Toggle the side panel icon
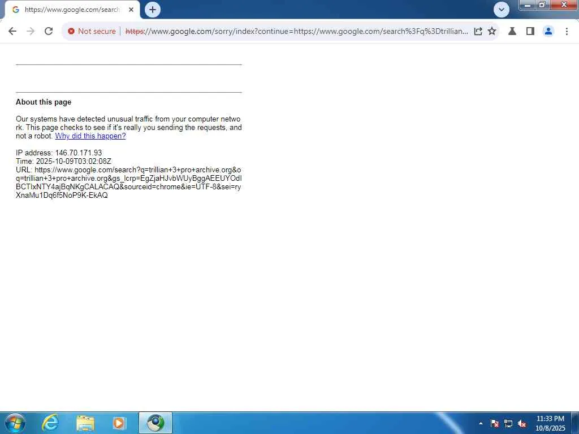Viewport: 579px width, 434px height. (x=530, y=32)
